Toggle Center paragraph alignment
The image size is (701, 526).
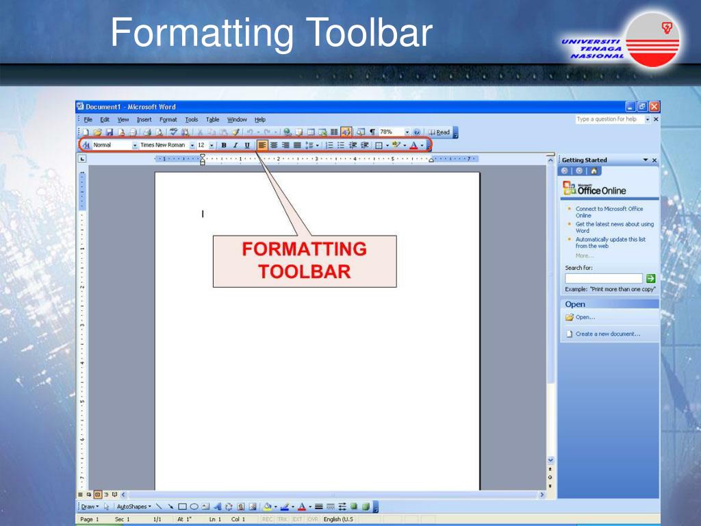point(274,145)
